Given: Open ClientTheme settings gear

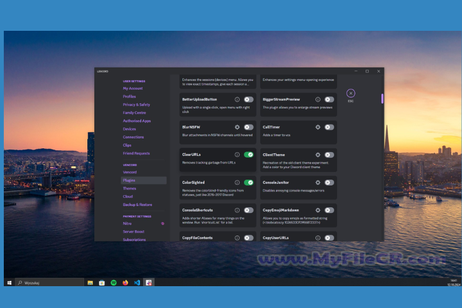Looking at the screenshot, I should (318, 155).
